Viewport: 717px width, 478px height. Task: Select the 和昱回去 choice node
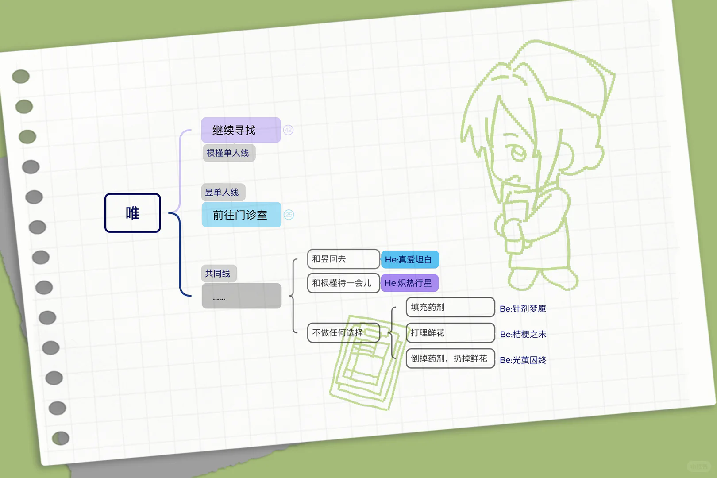click(343, 259)
